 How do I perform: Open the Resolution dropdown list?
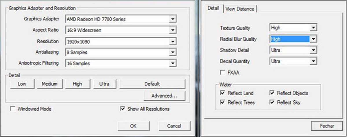(x=173, y=42)
